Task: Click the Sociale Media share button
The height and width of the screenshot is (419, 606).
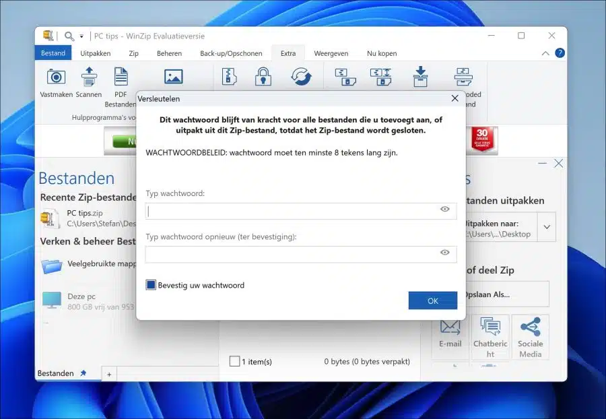Action: coord(531,337)
